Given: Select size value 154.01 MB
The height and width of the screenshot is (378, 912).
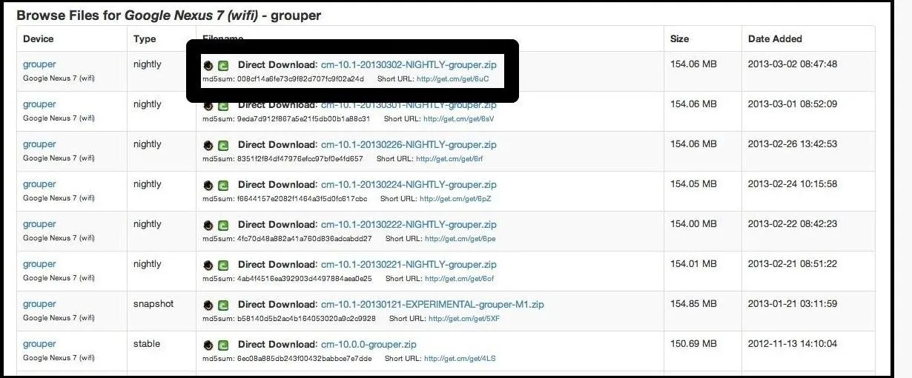Looking at the screenshot, I should (693, 264).
